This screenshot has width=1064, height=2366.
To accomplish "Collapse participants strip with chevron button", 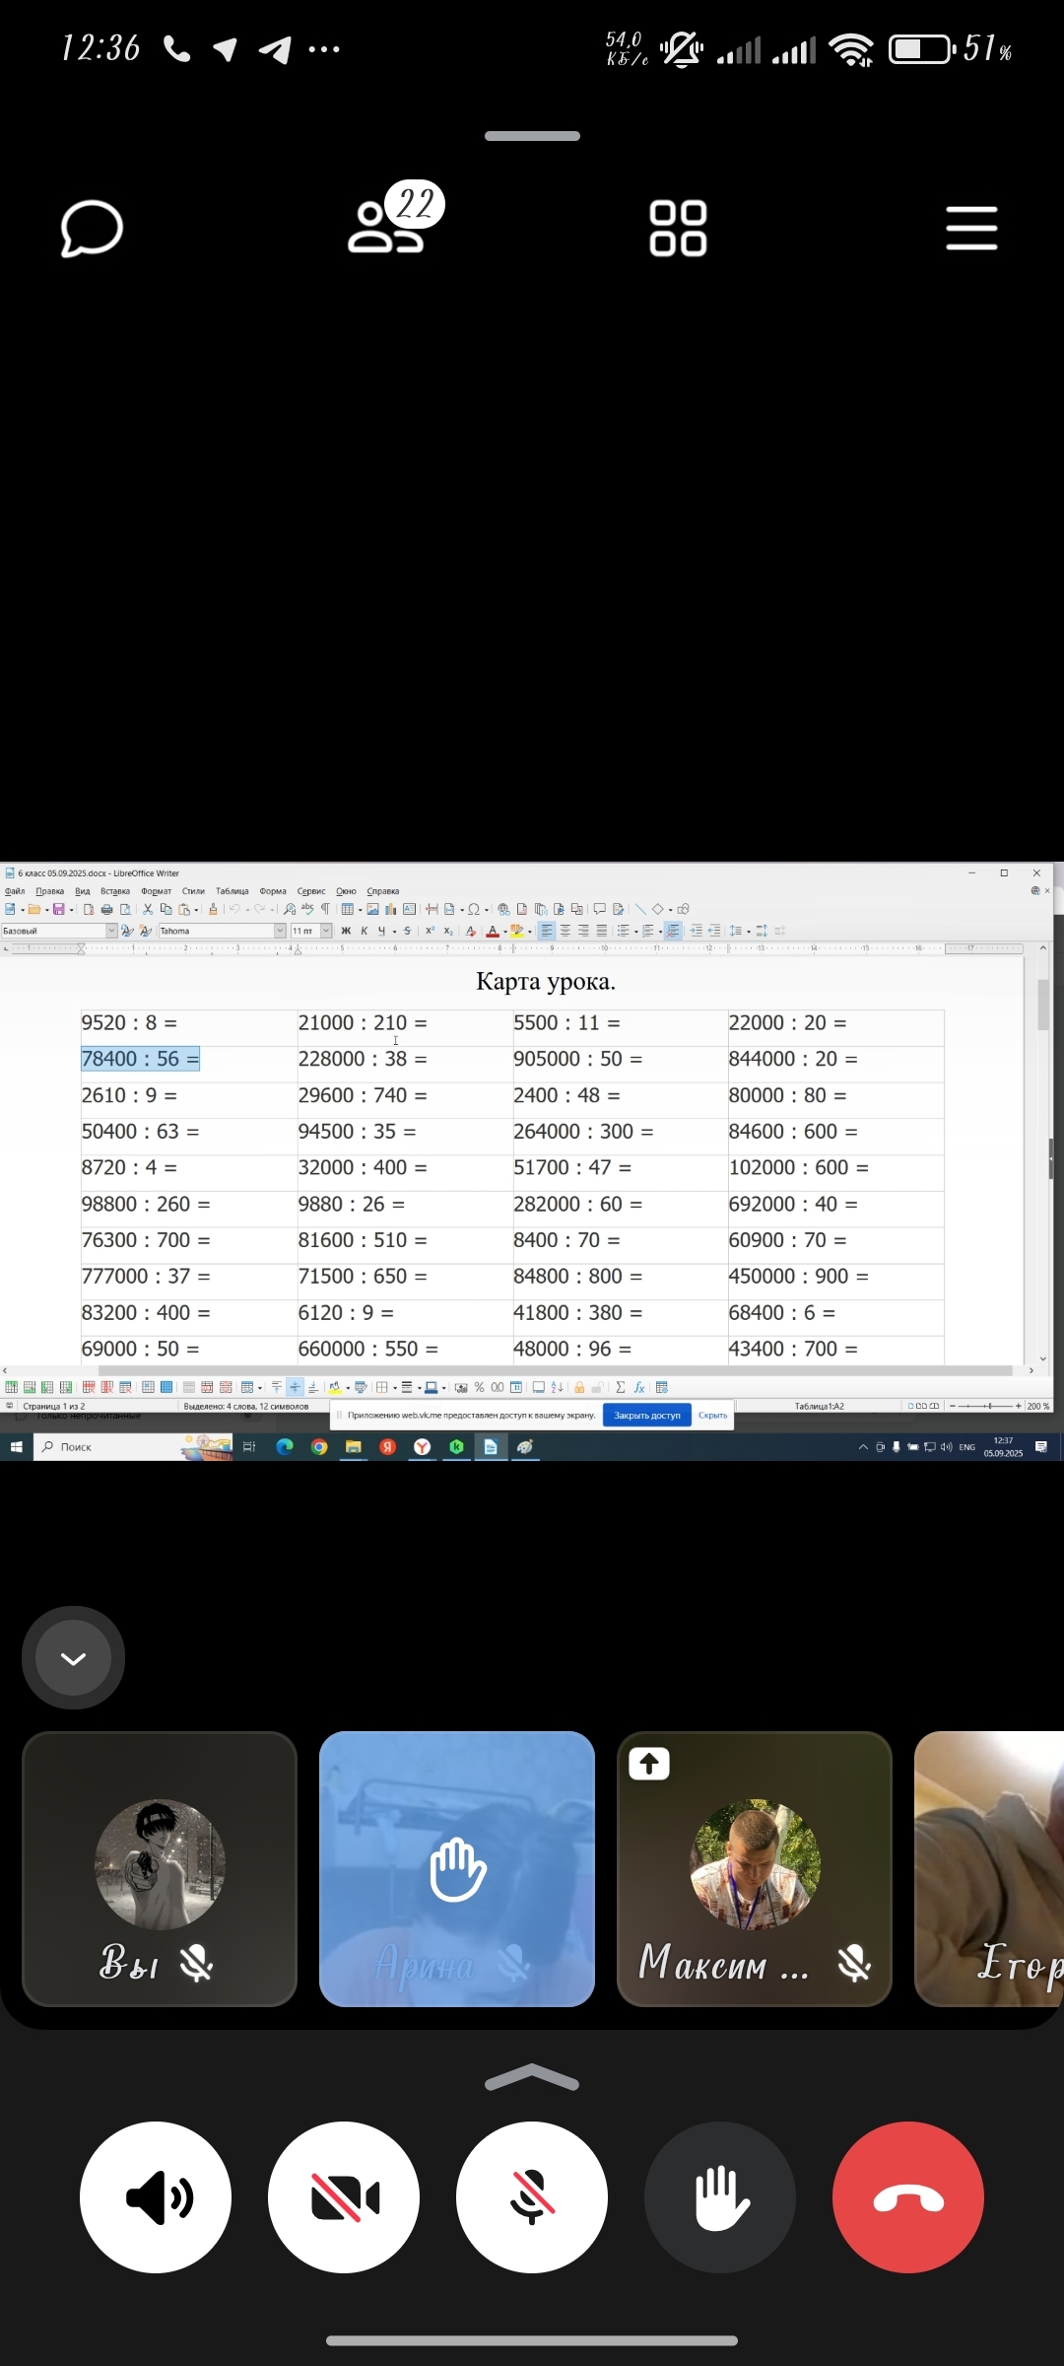I will (73, 1657).
